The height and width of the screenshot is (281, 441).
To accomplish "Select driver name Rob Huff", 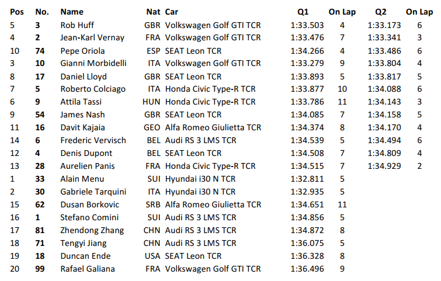I will coord(77,25).
